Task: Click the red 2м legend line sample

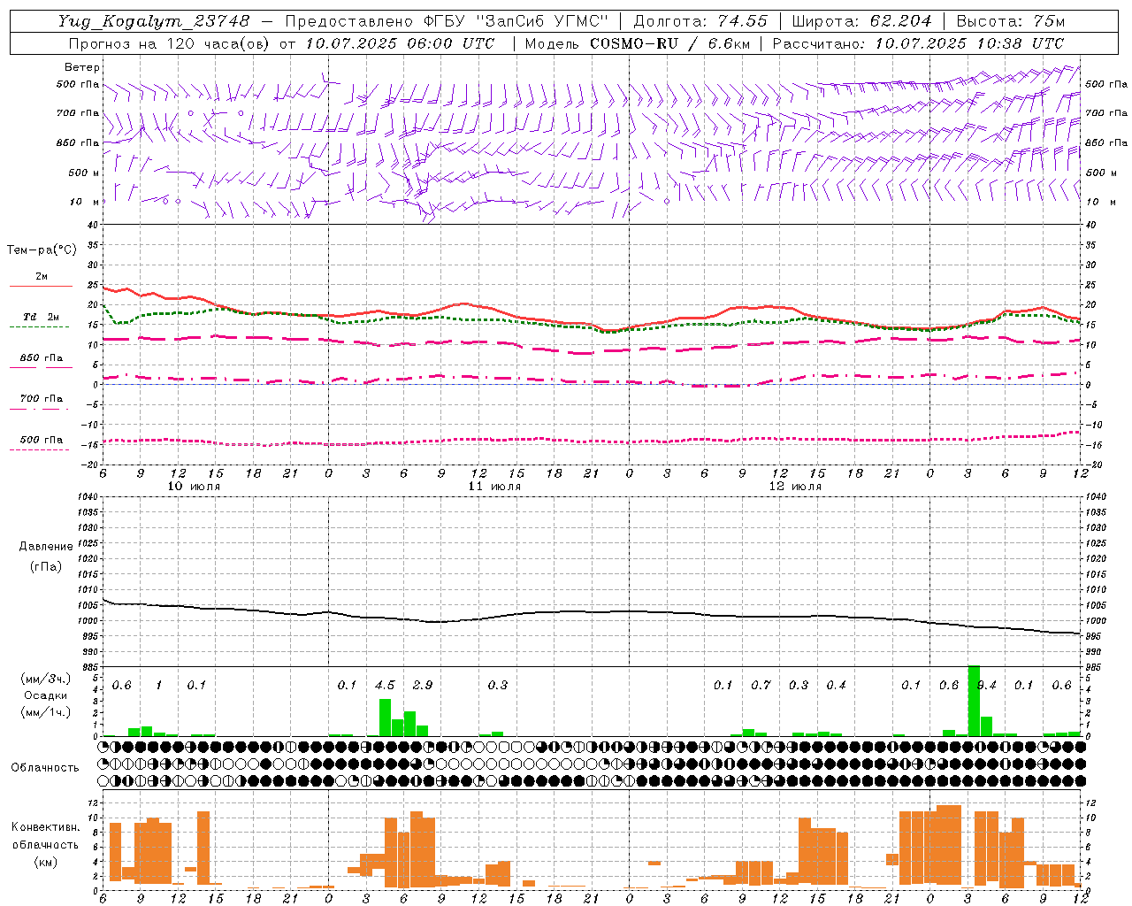Action: tap(41, 287)
